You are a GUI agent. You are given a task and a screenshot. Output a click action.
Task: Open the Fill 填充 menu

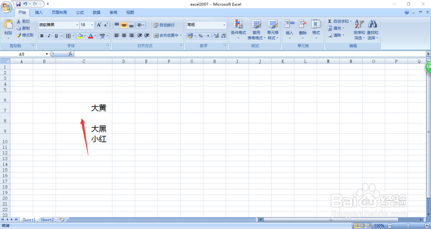(x=336, y=28)
